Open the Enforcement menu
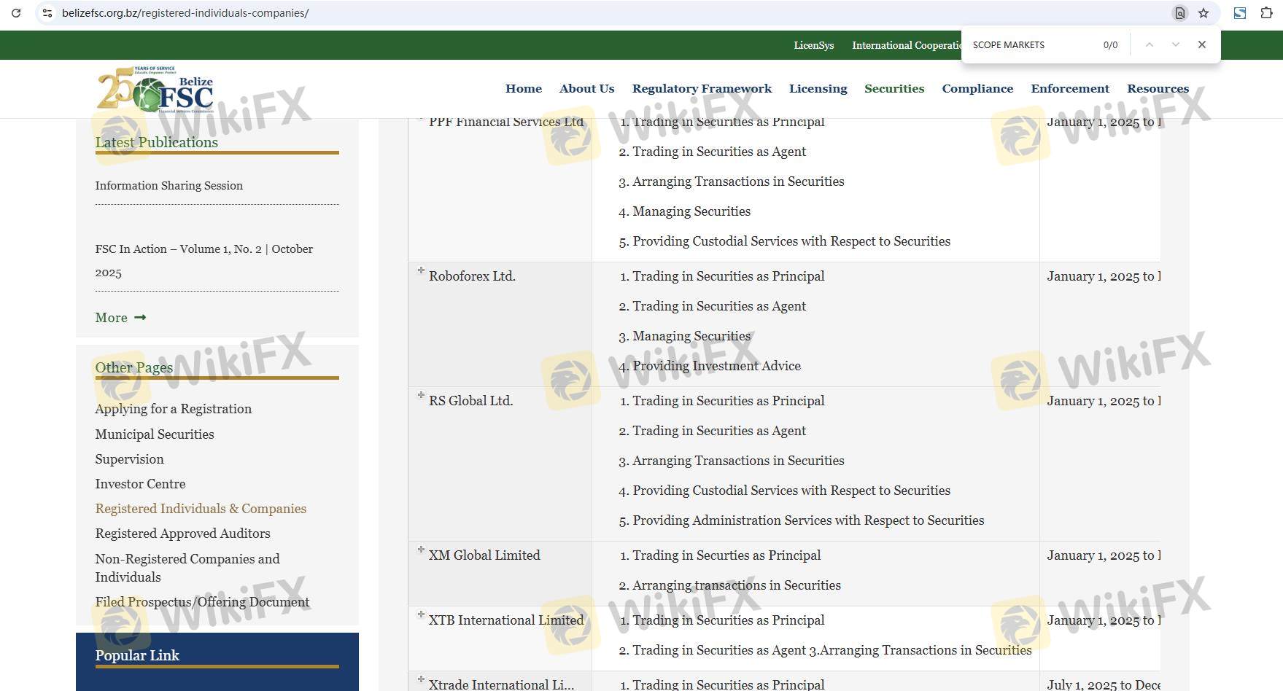This screenshot has width=1283, height=691. 1069,88
